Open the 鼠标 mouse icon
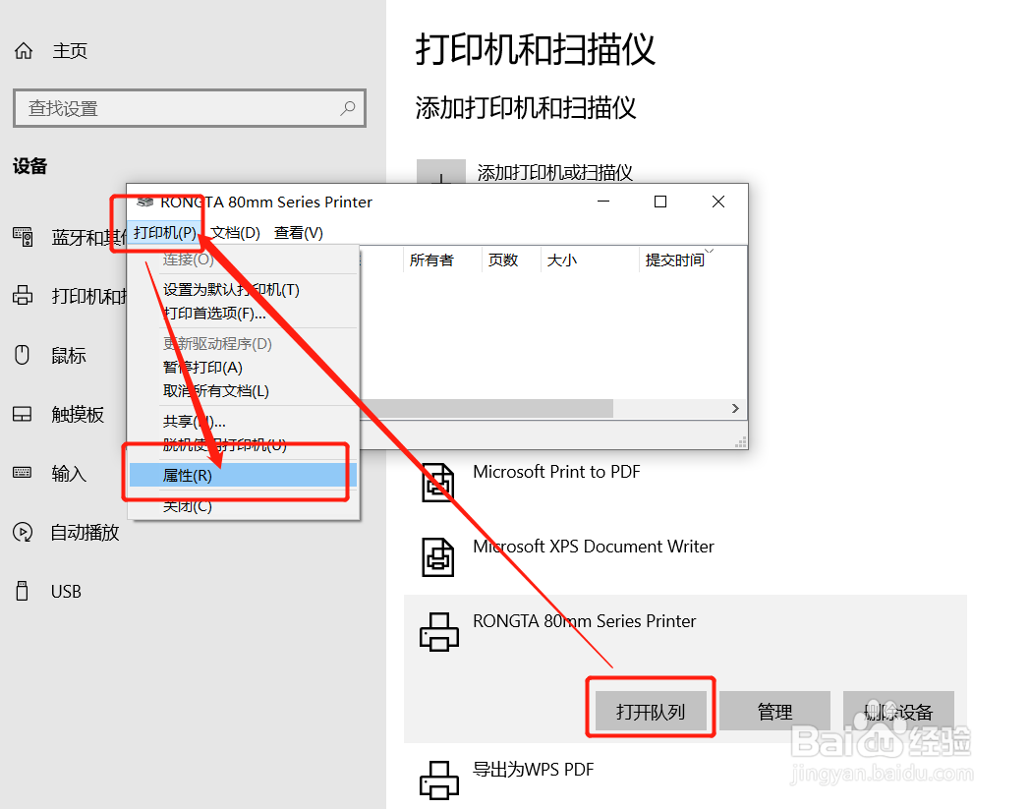The width and height of the screenshot is (1030, 809). click(23, 354)
